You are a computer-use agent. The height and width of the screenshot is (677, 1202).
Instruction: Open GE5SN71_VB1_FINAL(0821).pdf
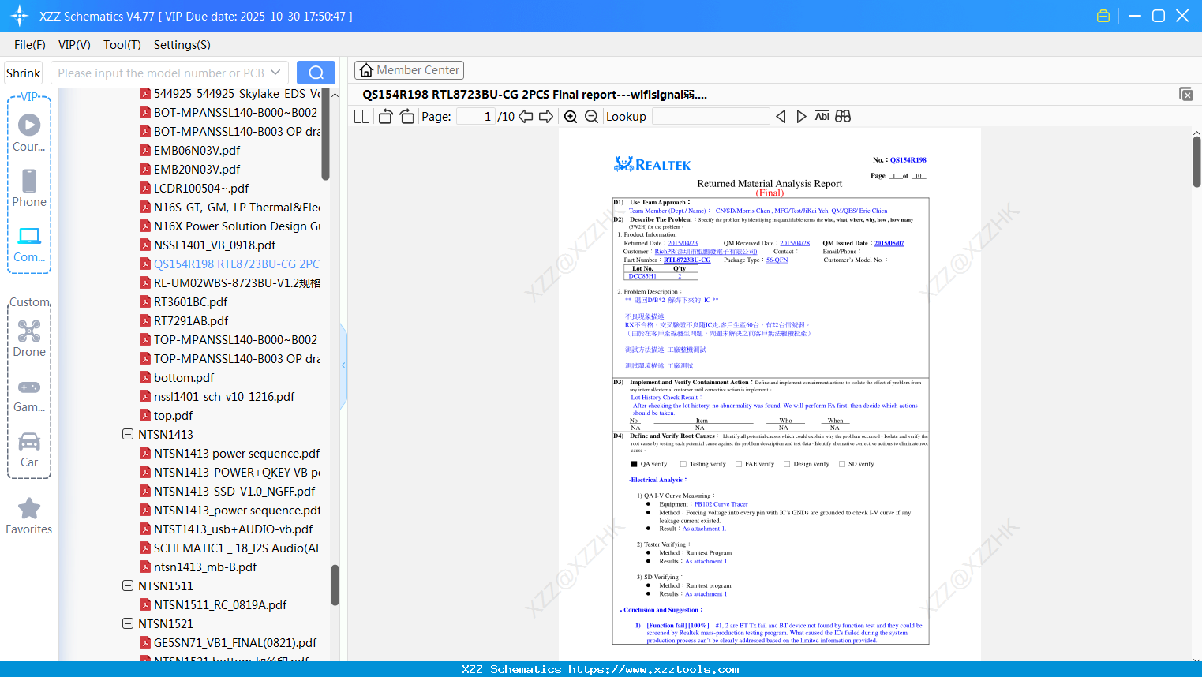point(235,642)
